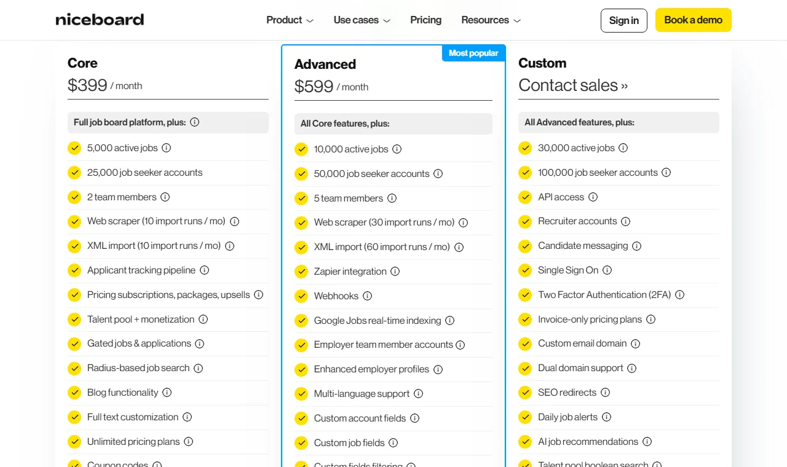Click info icon beside Webhooks
Image resolution: width=787 pixels, height=467 pixels.
367,296
